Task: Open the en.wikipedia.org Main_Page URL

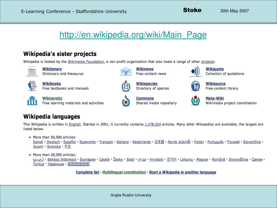Action: 133,35
